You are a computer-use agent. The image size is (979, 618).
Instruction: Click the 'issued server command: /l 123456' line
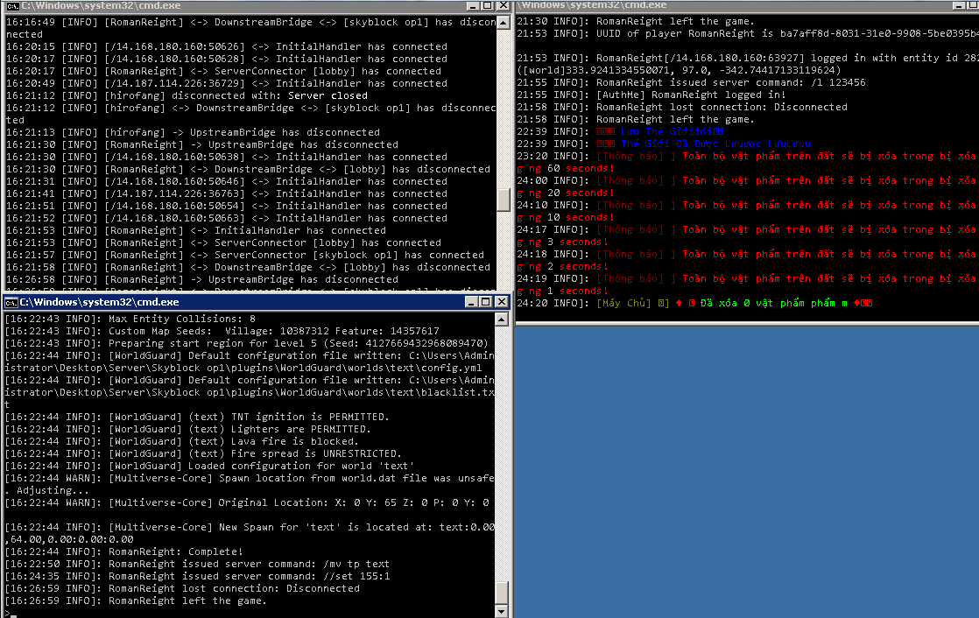(692, 82)
